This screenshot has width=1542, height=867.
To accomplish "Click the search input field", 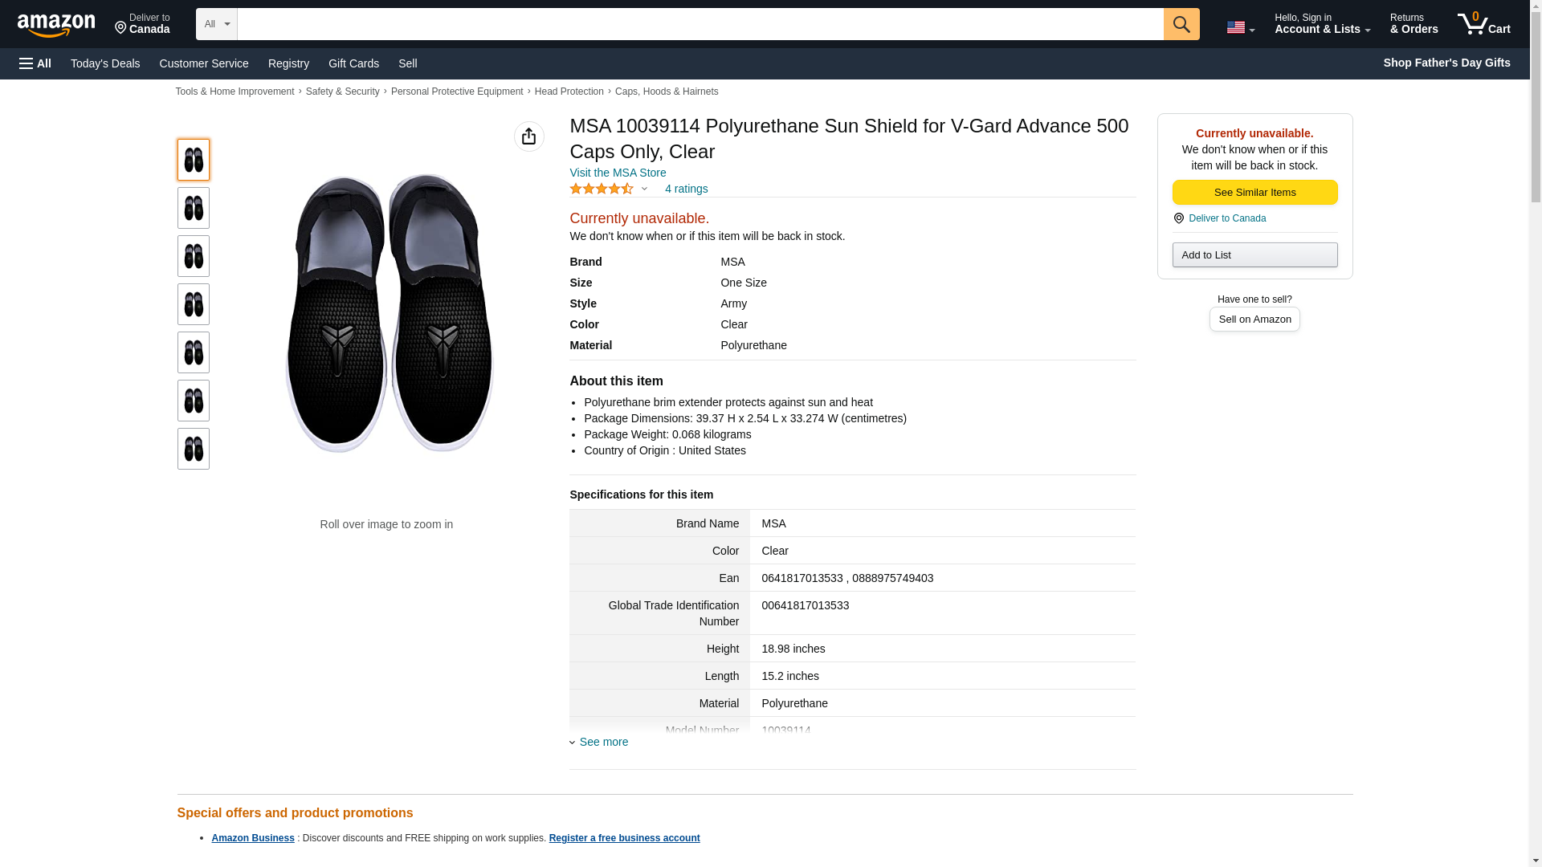I will tap(700, 24).
